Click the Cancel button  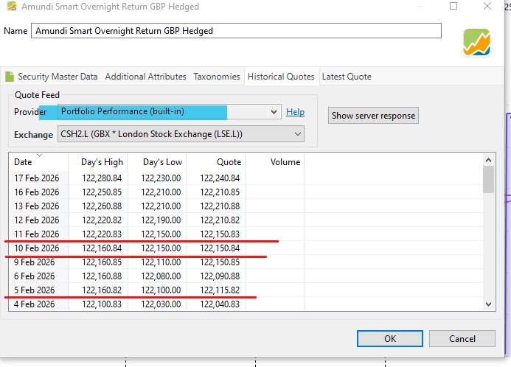click(462, 338)
